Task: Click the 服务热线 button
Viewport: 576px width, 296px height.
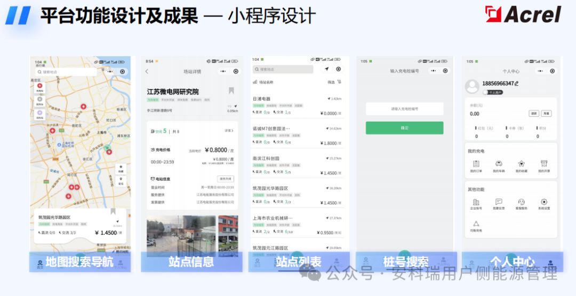Action: [x=225, y=179]
